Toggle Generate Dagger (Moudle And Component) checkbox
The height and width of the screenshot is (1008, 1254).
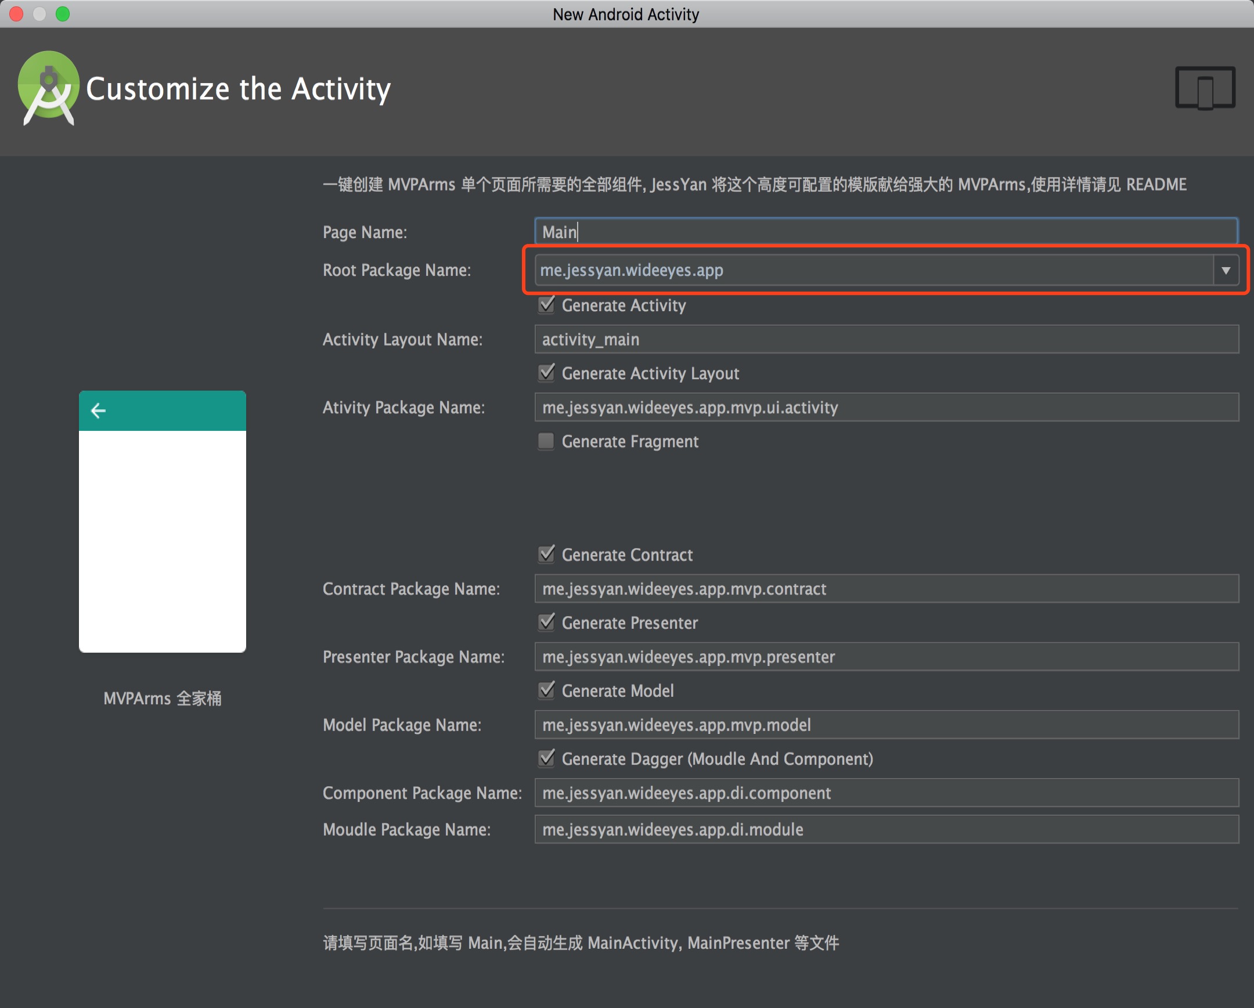pos(546,758)
